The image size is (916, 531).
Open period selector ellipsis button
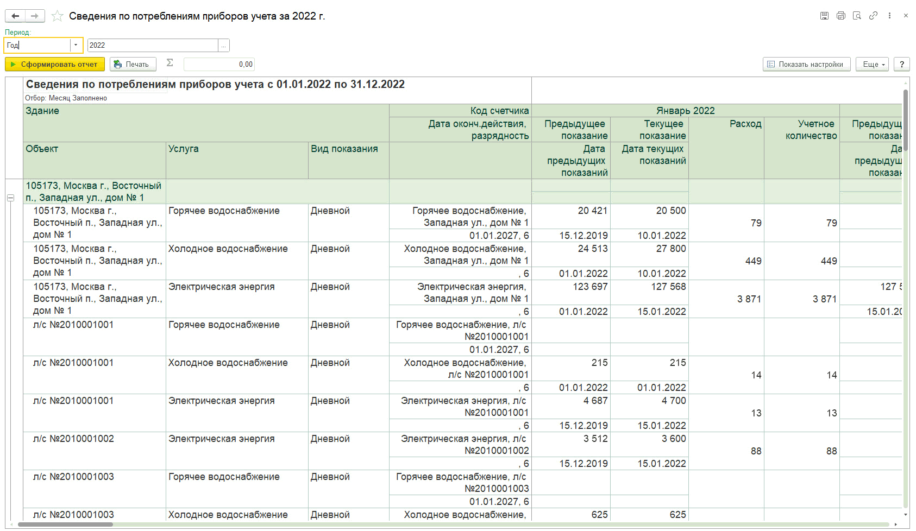click(x=224, y=45)
